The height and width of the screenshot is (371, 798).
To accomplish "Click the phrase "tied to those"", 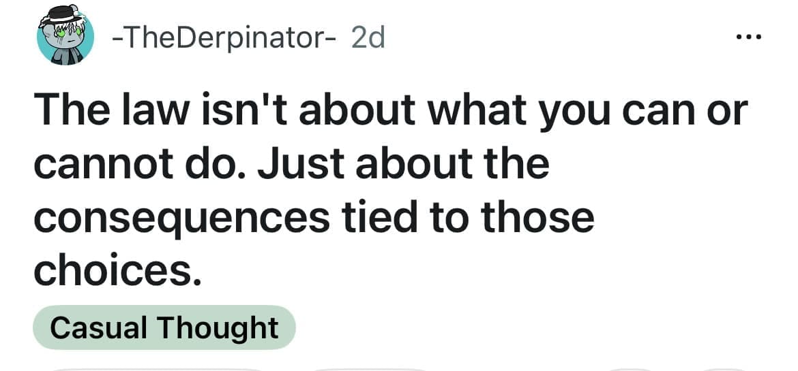I will (x=464, y=218).
